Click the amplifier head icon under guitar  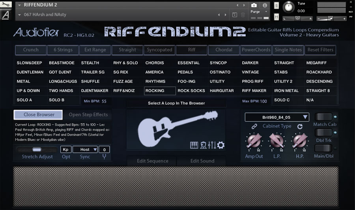(x=203, y=145)
